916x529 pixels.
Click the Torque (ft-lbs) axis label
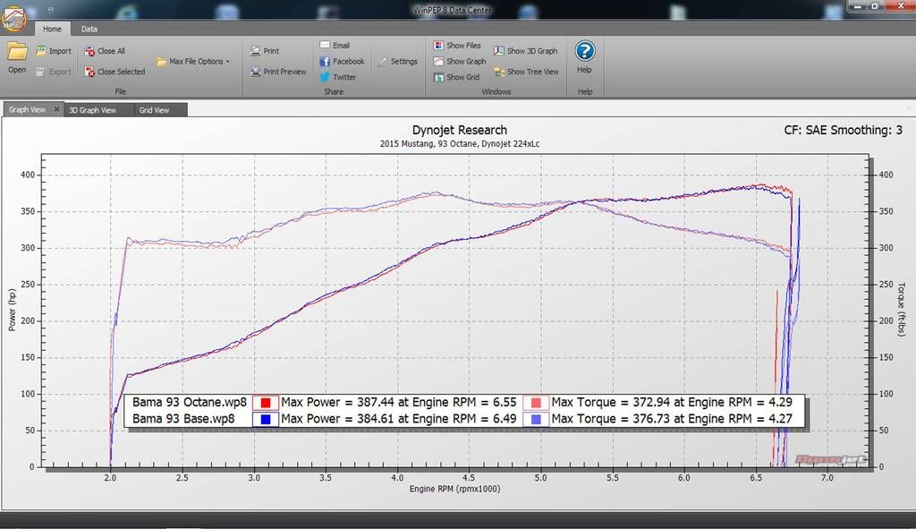(x=901, y=309)
